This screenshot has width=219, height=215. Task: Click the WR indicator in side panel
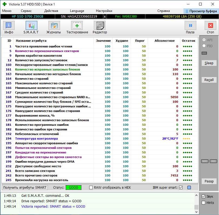pos(205,161)
